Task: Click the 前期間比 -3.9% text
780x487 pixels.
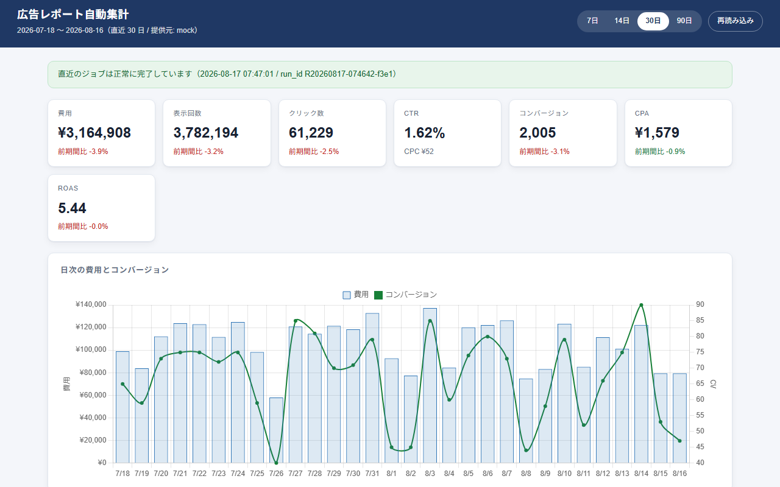Action: (x=83, y=152)
